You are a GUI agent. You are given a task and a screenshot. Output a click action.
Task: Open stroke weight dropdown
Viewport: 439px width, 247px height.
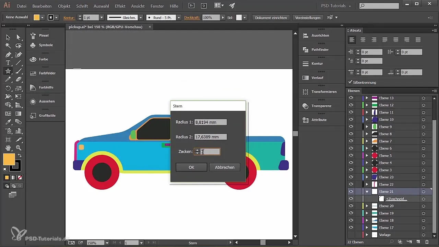pos(102,17)
